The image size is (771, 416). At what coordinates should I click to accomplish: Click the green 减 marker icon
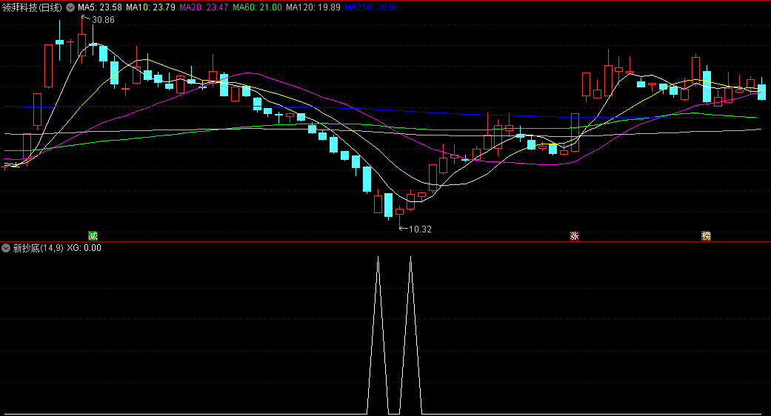[93, 235]
